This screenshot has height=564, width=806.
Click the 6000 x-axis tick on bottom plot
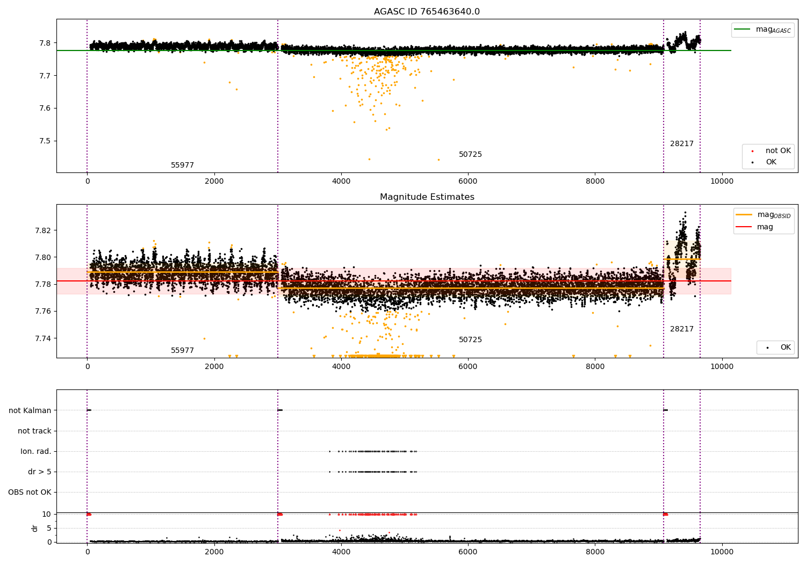click(468, 552)
